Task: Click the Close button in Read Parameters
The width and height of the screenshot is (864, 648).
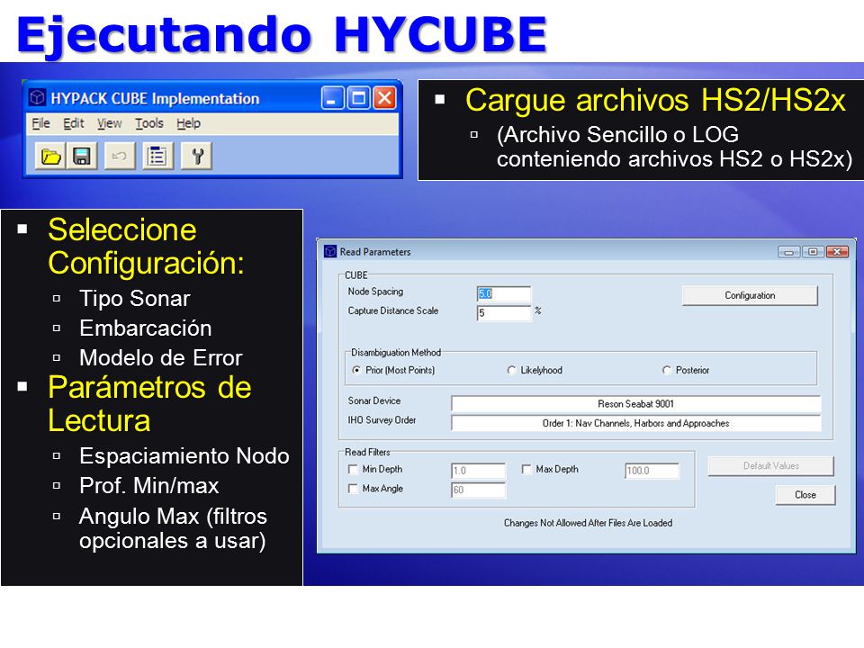Action: 805,495
